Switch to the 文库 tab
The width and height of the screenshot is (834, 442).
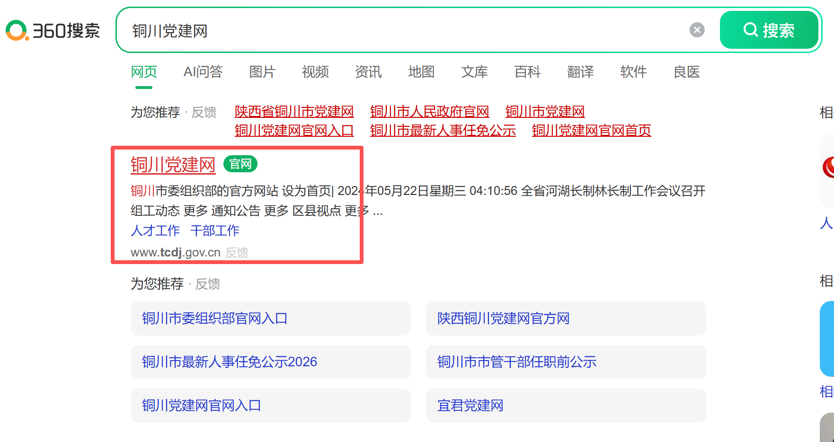tap(474, 72)
